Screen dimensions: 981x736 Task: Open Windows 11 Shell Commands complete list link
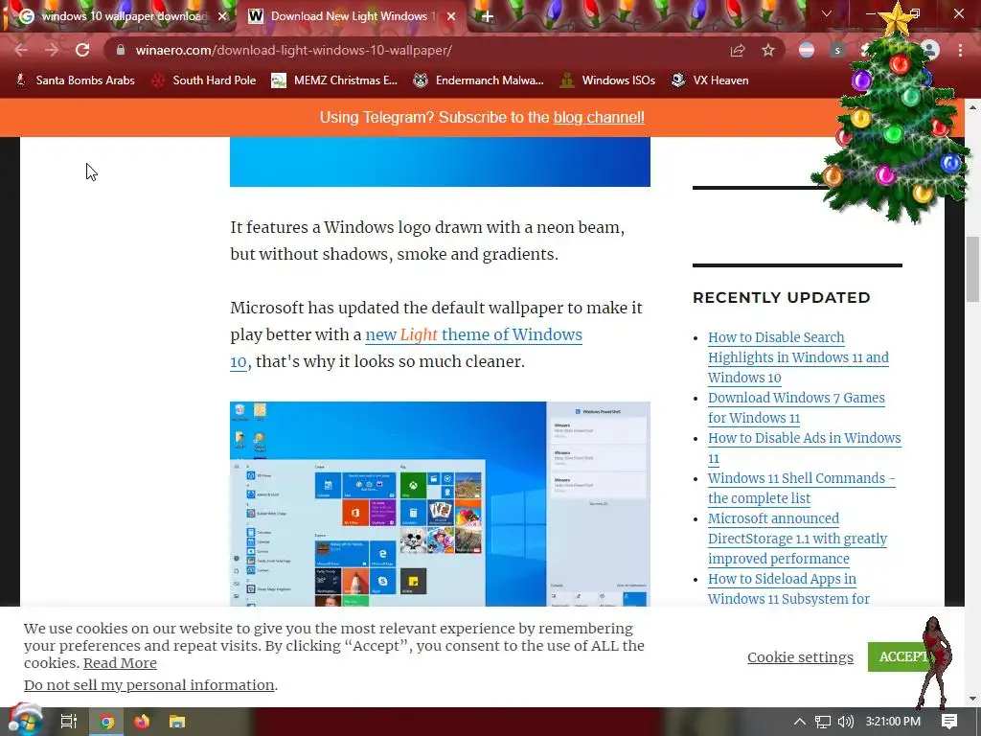click(802, 488)
